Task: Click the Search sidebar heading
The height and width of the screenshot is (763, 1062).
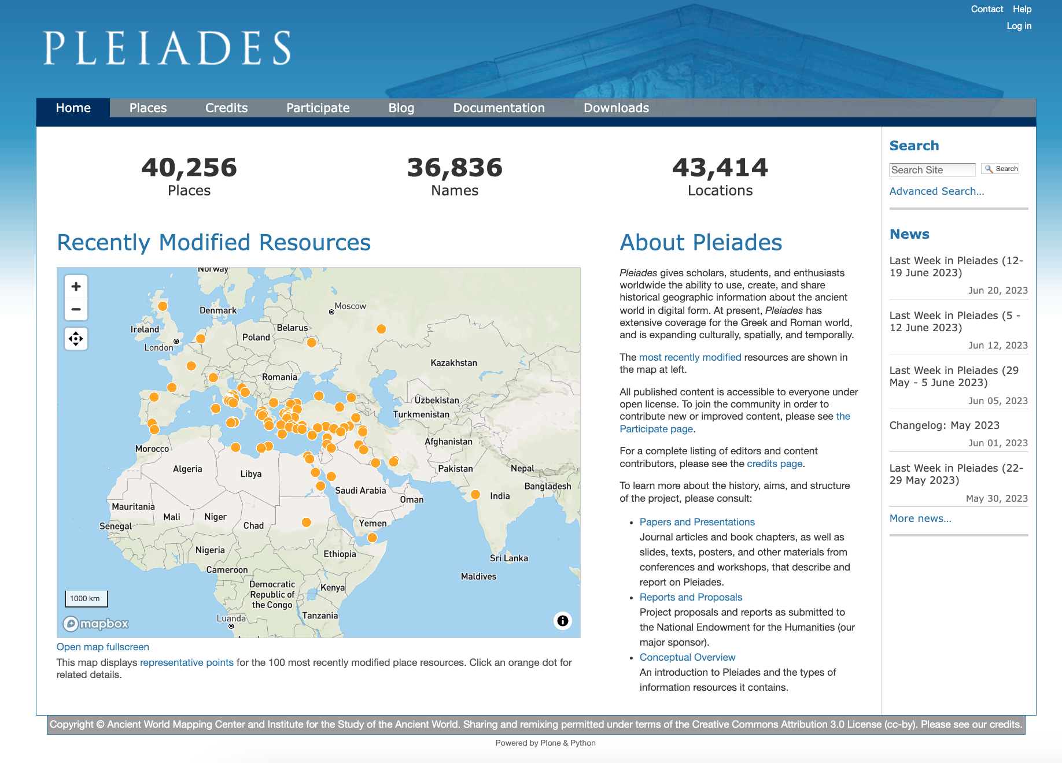Action: pos(914,146)
